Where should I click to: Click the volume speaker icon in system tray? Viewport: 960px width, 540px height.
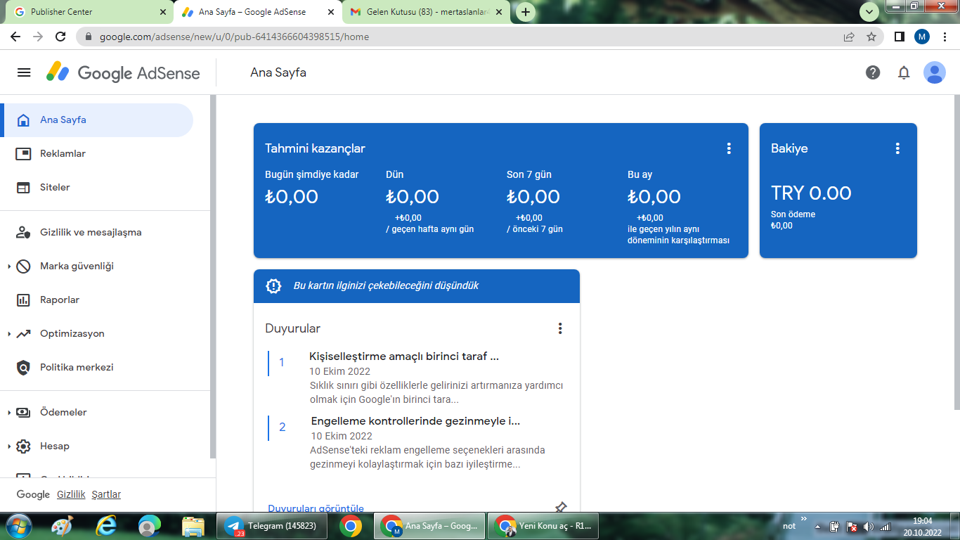(868, 526)
